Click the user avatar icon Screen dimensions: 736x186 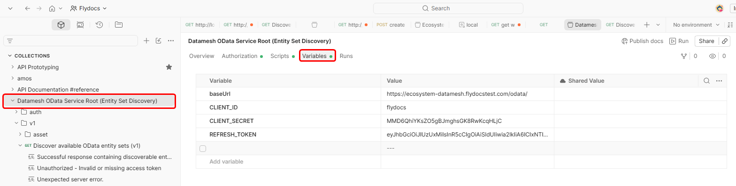tap(719, 8)
